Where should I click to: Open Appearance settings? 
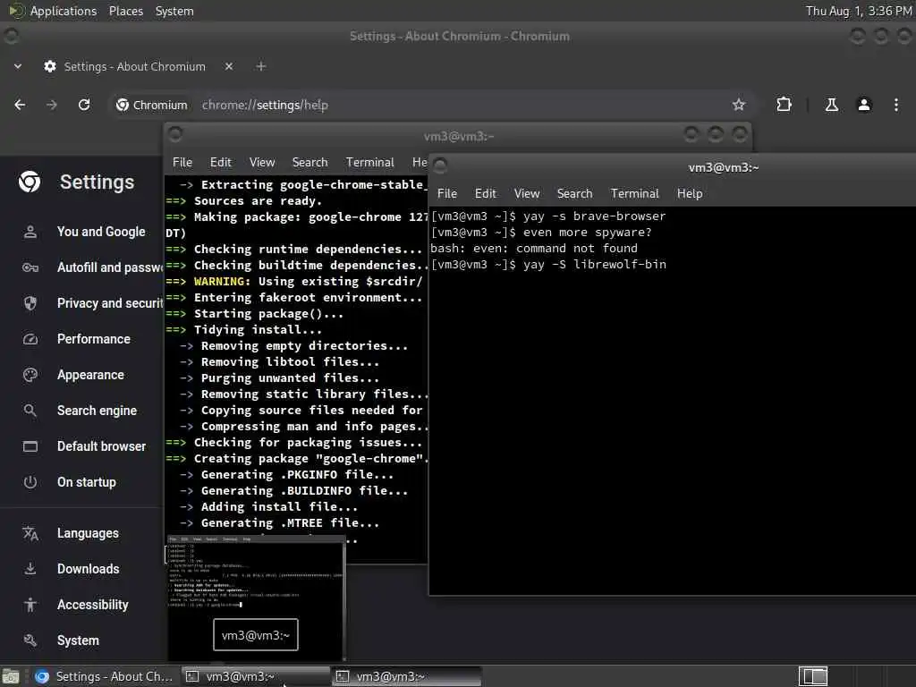[x=90, y=375]
